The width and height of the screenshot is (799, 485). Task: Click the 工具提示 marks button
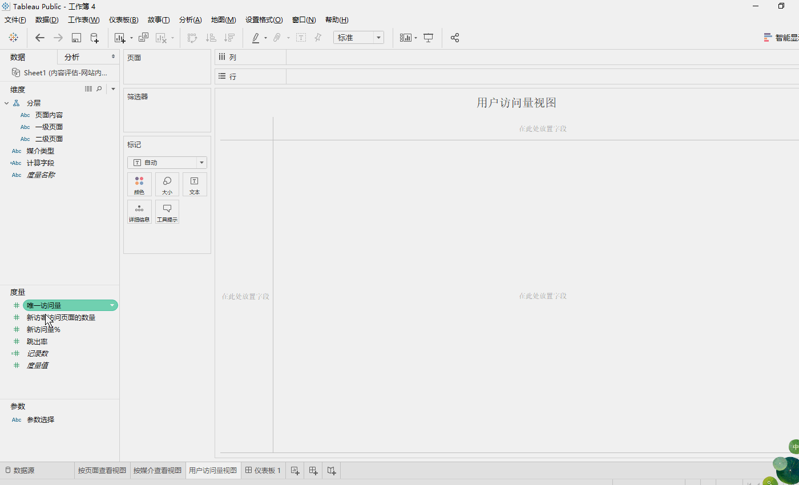click(x=167, y=212)
